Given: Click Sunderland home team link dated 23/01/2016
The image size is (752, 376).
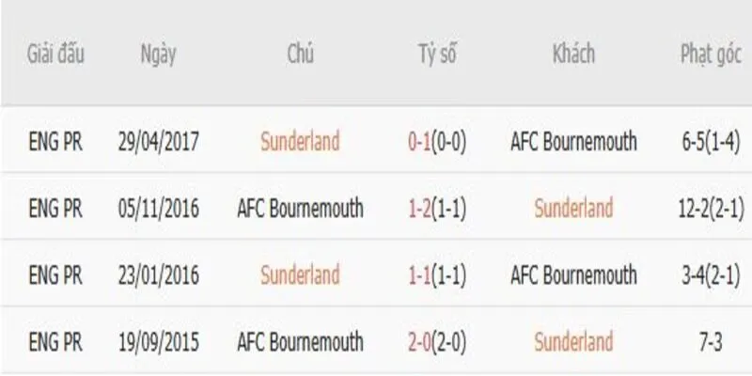Looking at the screenshot, I should tap(300, 274).
